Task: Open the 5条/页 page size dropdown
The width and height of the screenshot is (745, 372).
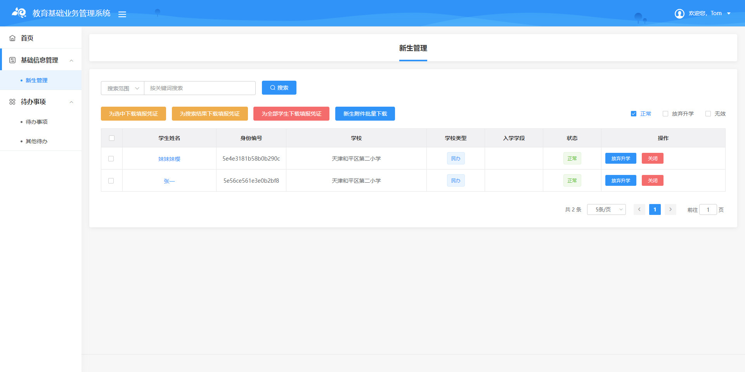Action: click(606, 209)
